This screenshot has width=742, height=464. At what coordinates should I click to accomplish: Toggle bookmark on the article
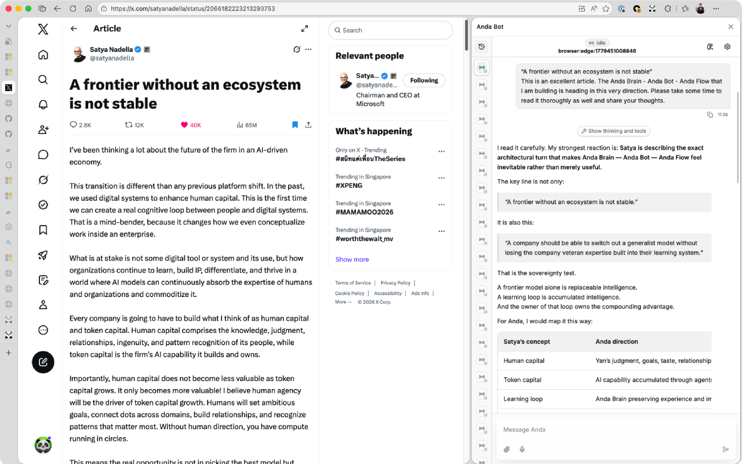pos(295,125)
